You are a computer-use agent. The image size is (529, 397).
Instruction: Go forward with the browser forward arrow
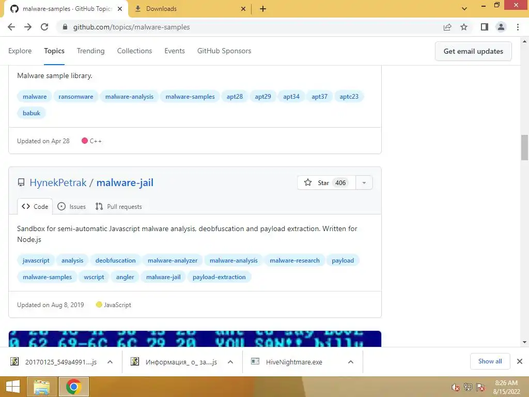[28, 27]
